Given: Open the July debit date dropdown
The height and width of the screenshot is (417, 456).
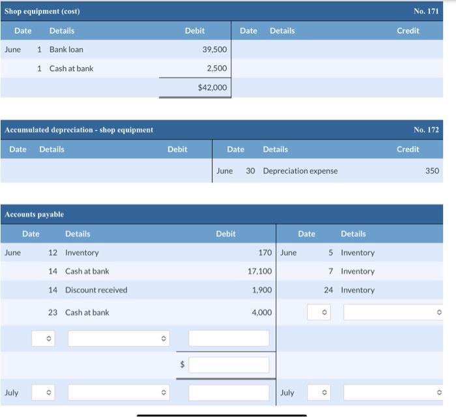Looking at the screenshot, I should click(43, 392).
